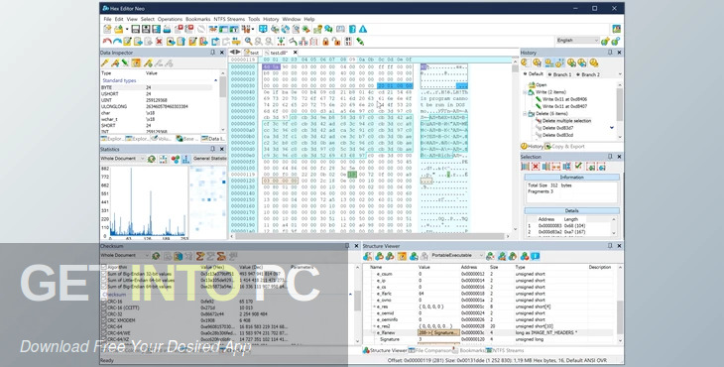The height and width of the screenshot is (367, 724).
Task: Expand the e_res2 structure row
Action: click(x=375, y=326)
